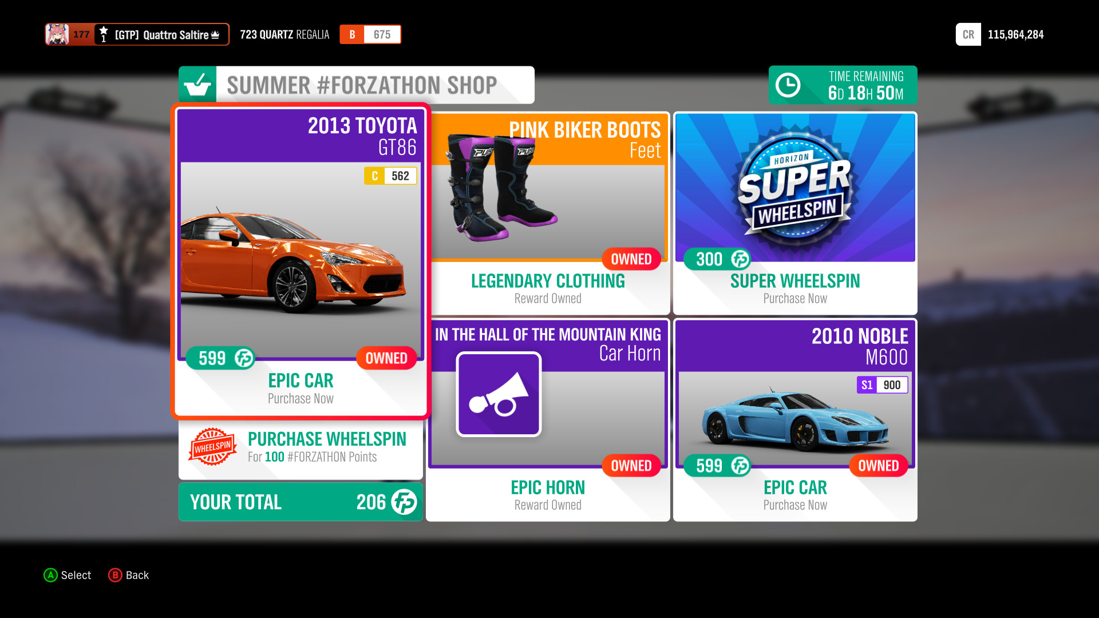The height and width of the screenshot is (618, 1099).
Task: Click the C 562 class badge
Action: pos(390,176)
